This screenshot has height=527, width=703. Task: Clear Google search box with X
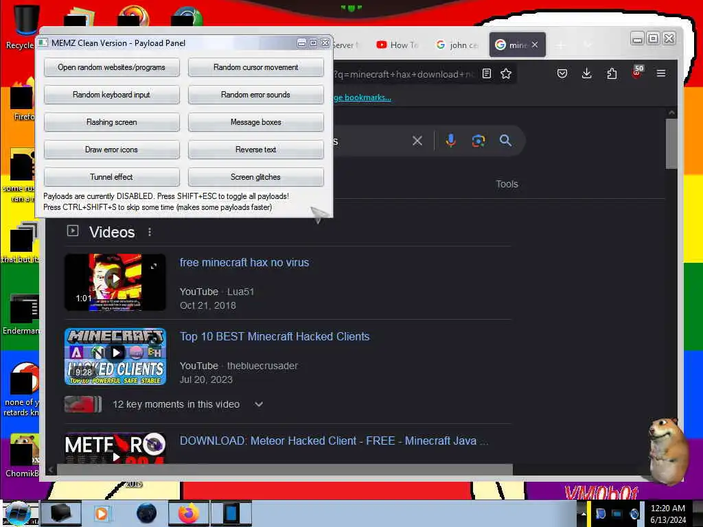point(417,141)
